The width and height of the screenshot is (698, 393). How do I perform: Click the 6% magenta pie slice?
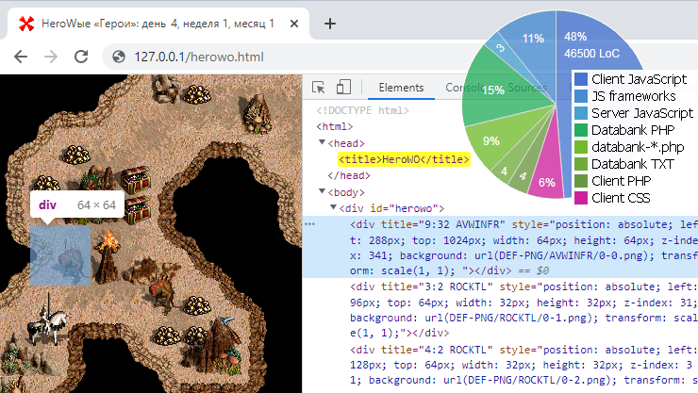click(546, 175)
